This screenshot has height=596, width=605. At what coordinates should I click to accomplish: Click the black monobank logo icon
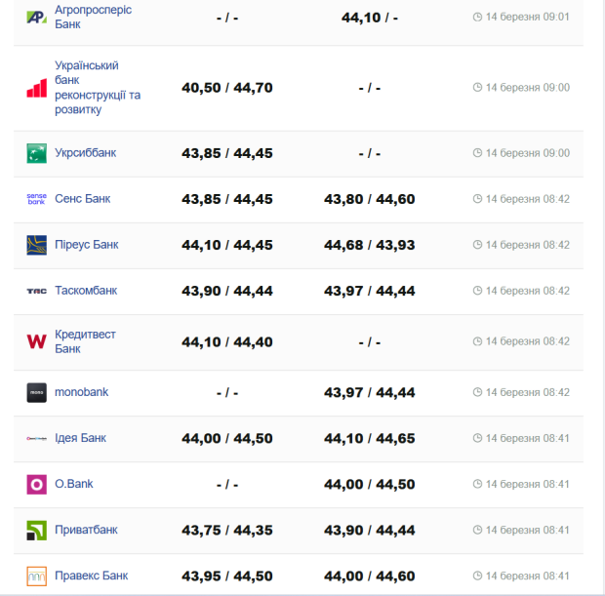(36, 393)
